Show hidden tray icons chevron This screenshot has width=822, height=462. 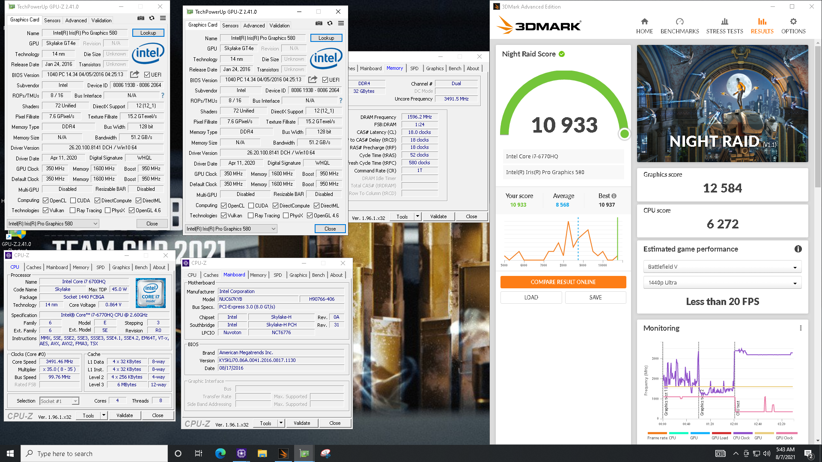pos(736,453)
